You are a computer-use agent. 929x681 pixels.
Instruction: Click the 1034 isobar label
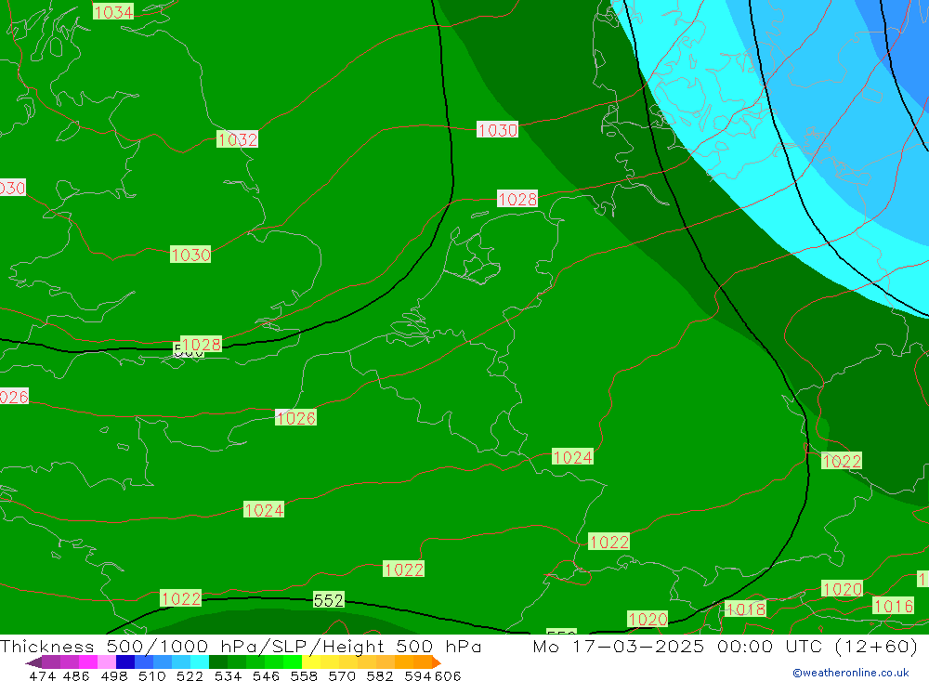click(113, 12)
